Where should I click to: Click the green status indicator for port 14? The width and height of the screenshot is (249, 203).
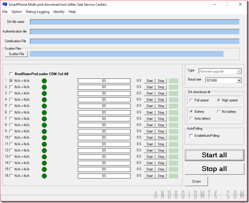[44, 163]
